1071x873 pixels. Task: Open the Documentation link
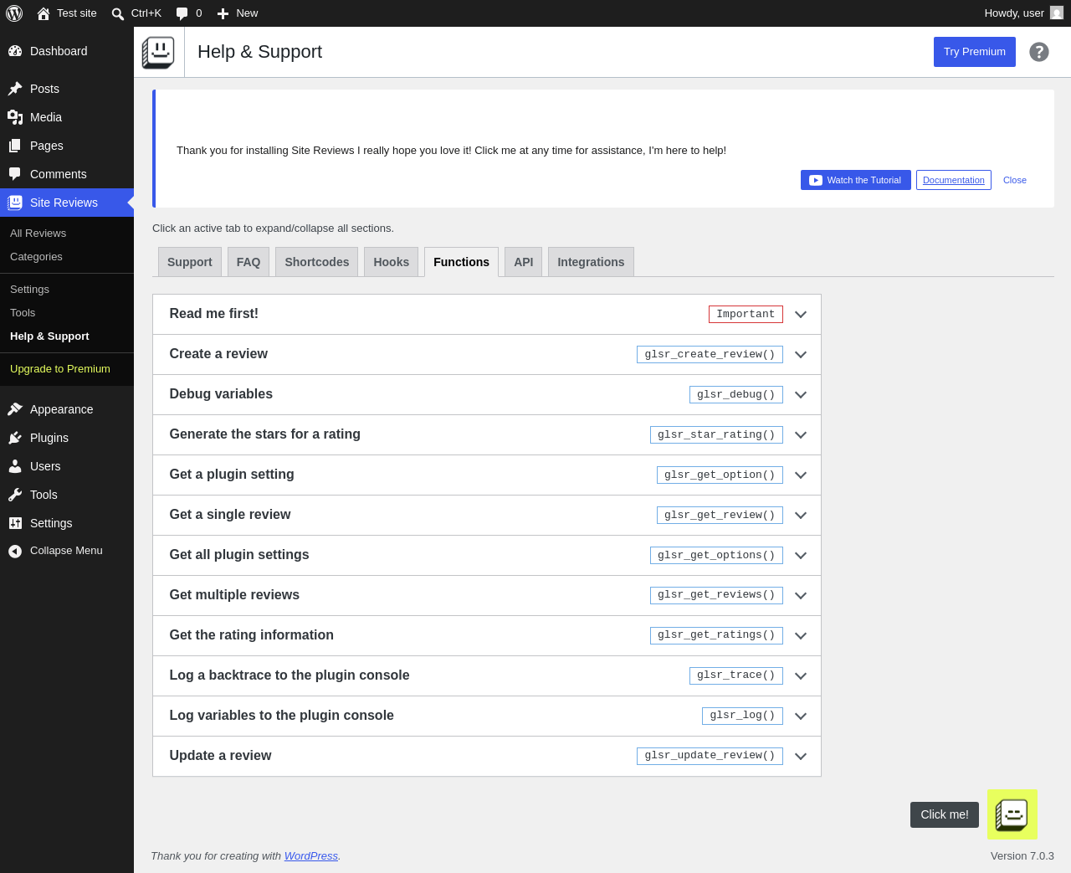point(954,180)
